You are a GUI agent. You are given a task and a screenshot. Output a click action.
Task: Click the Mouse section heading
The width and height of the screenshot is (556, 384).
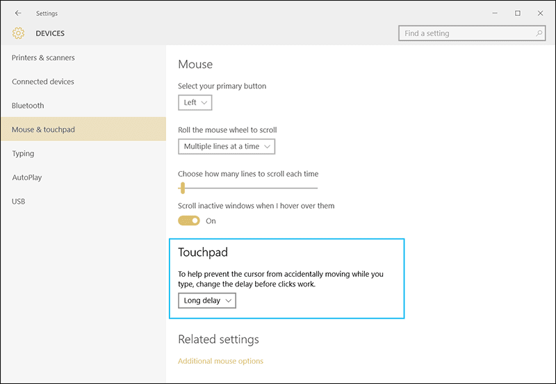tap(195, 64)
